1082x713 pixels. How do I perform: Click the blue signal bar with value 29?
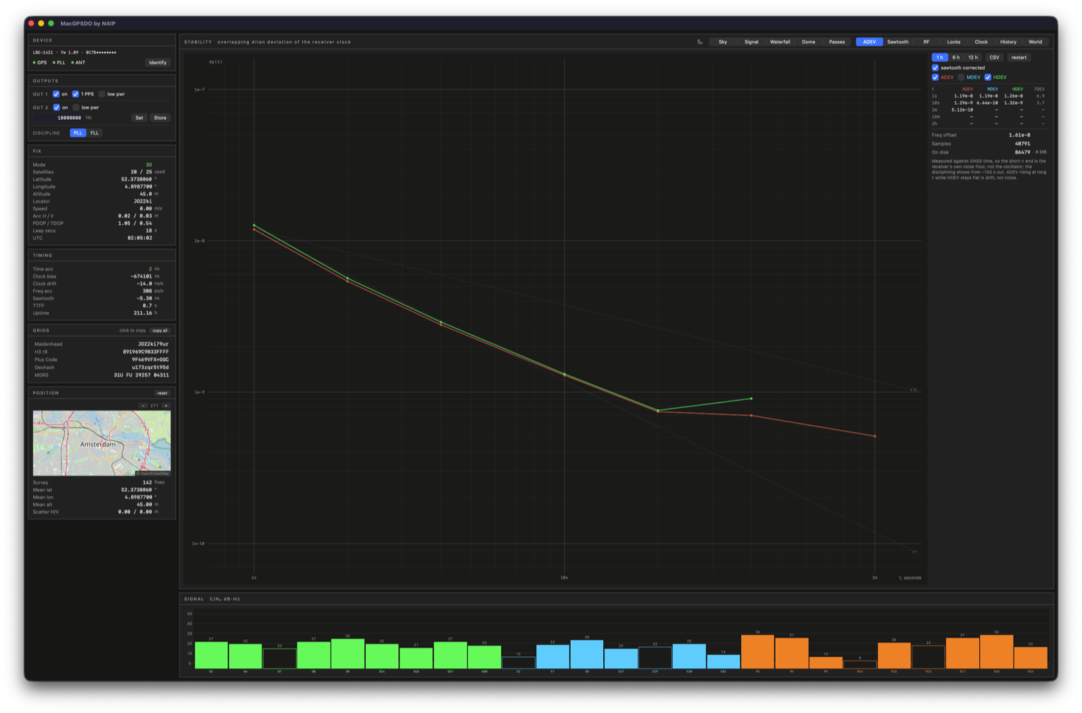click(586, 654)
